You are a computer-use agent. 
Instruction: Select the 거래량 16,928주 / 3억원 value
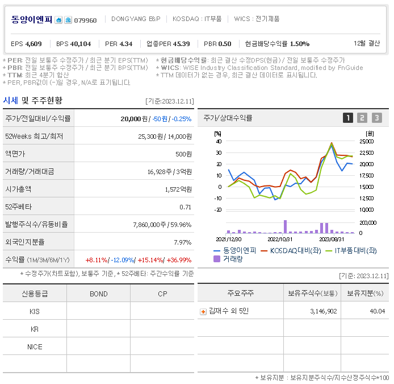[170, 172]
